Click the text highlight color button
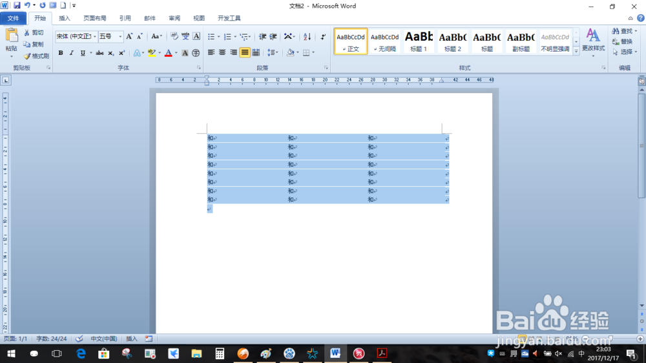This screenshot has height=363, width=646. click(x=152, y=53)
